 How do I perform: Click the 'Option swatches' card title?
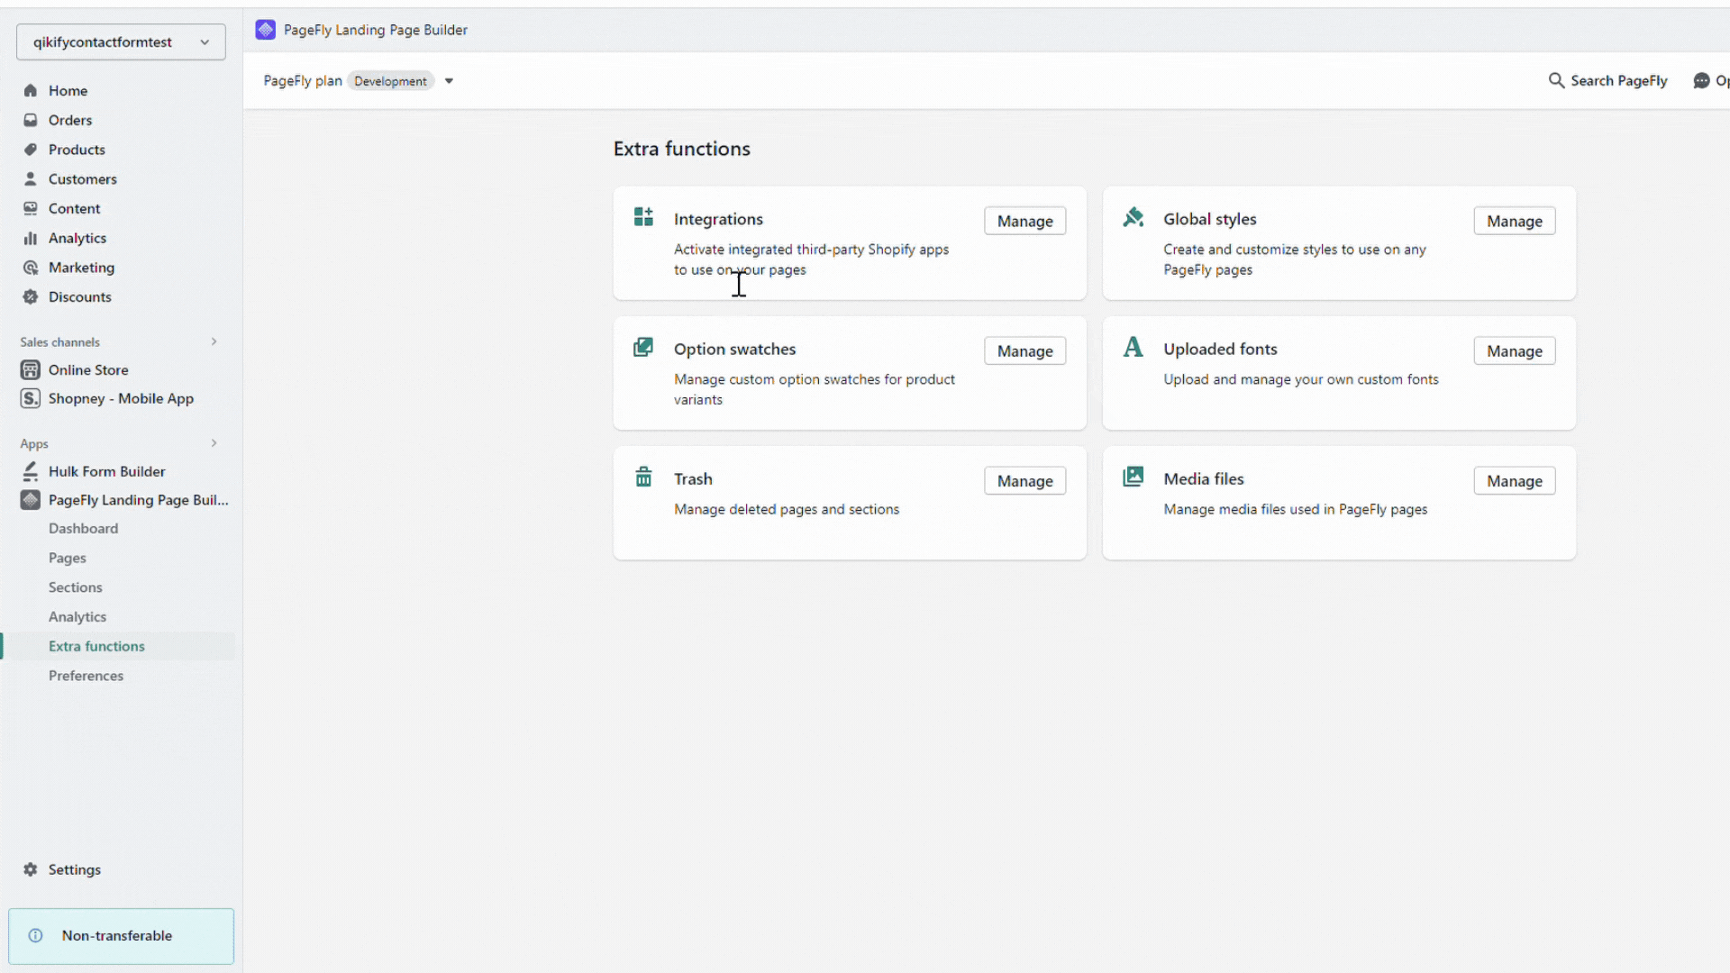[x=734, y=350]
